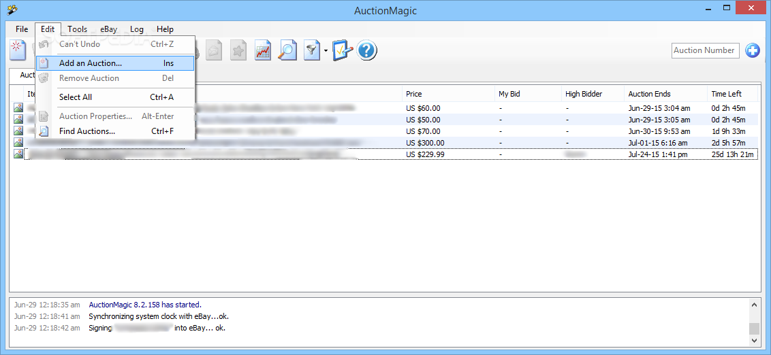Open the Help menu
The height and width of the screenshot is (355, 771).
point(166,29)
